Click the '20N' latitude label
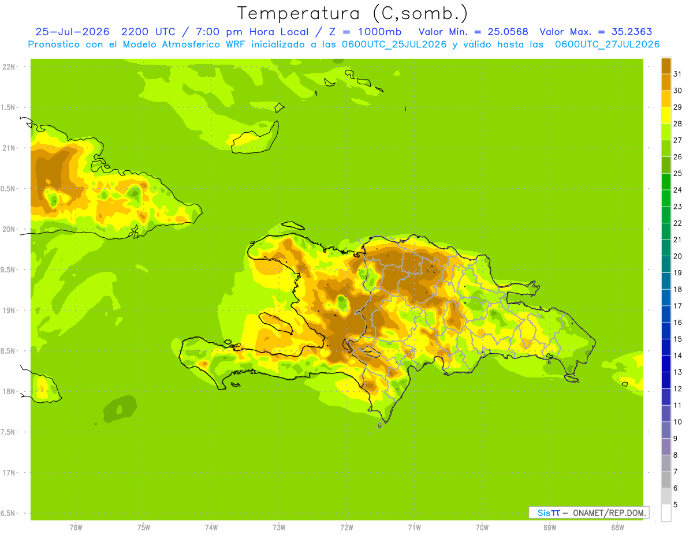 (10, 229)
